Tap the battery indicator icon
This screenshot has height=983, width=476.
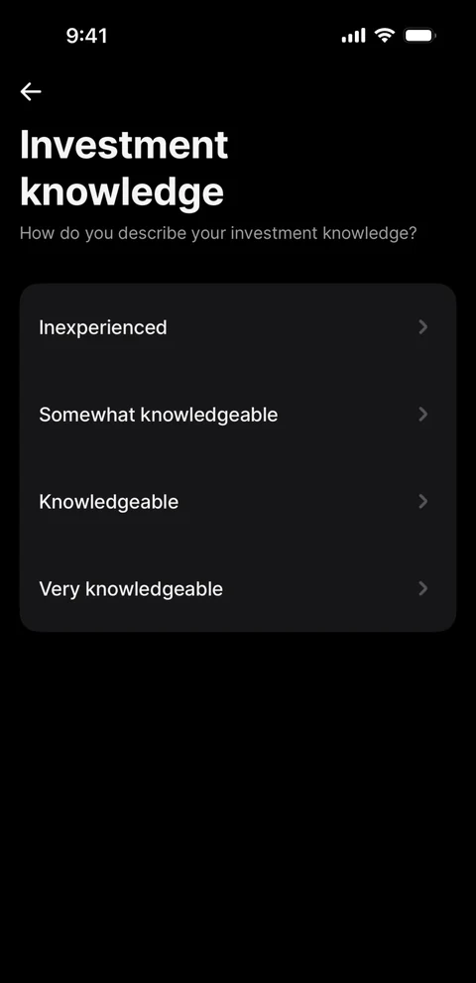tap(419, 36)
